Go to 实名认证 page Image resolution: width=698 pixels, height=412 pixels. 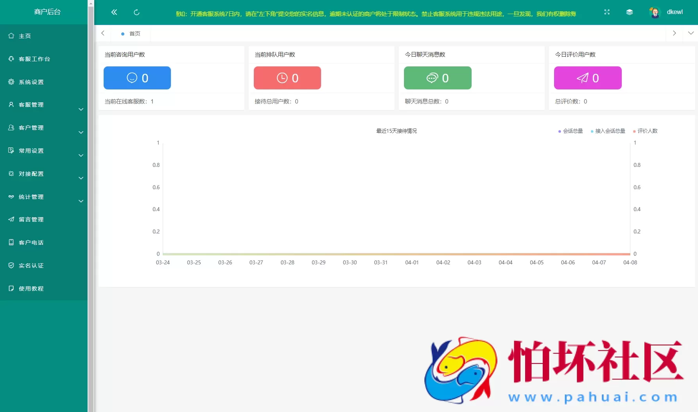[x=31, y=266]
